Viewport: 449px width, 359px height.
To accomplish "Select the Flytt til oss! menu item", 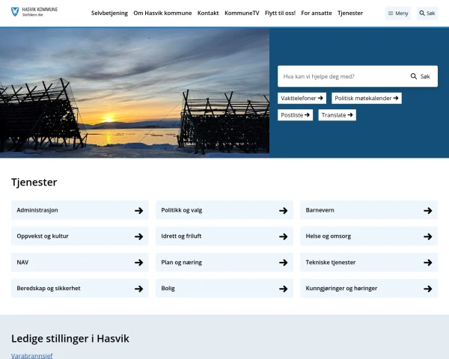I will (280, 13).
